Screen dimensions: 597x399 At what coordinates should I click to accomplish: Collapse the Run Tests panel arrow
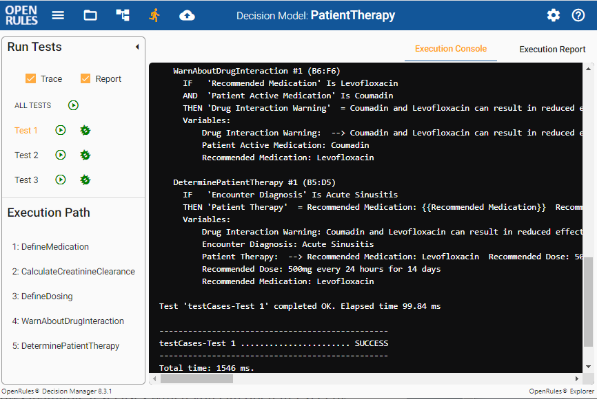coord(136,47)
